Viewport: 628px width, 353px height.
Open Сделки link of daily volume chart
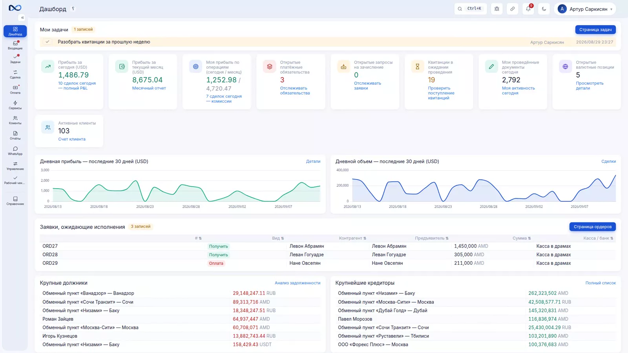point(608,161)
